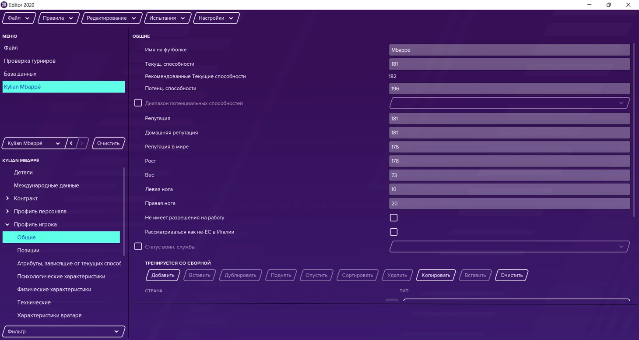639x340 pixels.
Task: Open the Статус воин. службы dropdown
Action: point(509,247)
